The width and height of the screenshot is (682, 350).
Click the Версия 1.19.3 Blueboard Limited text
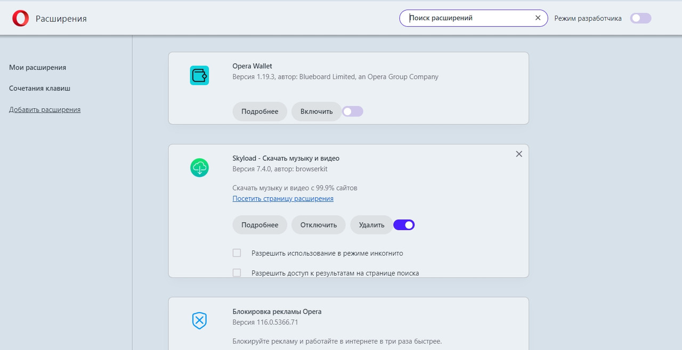point(336,77)
